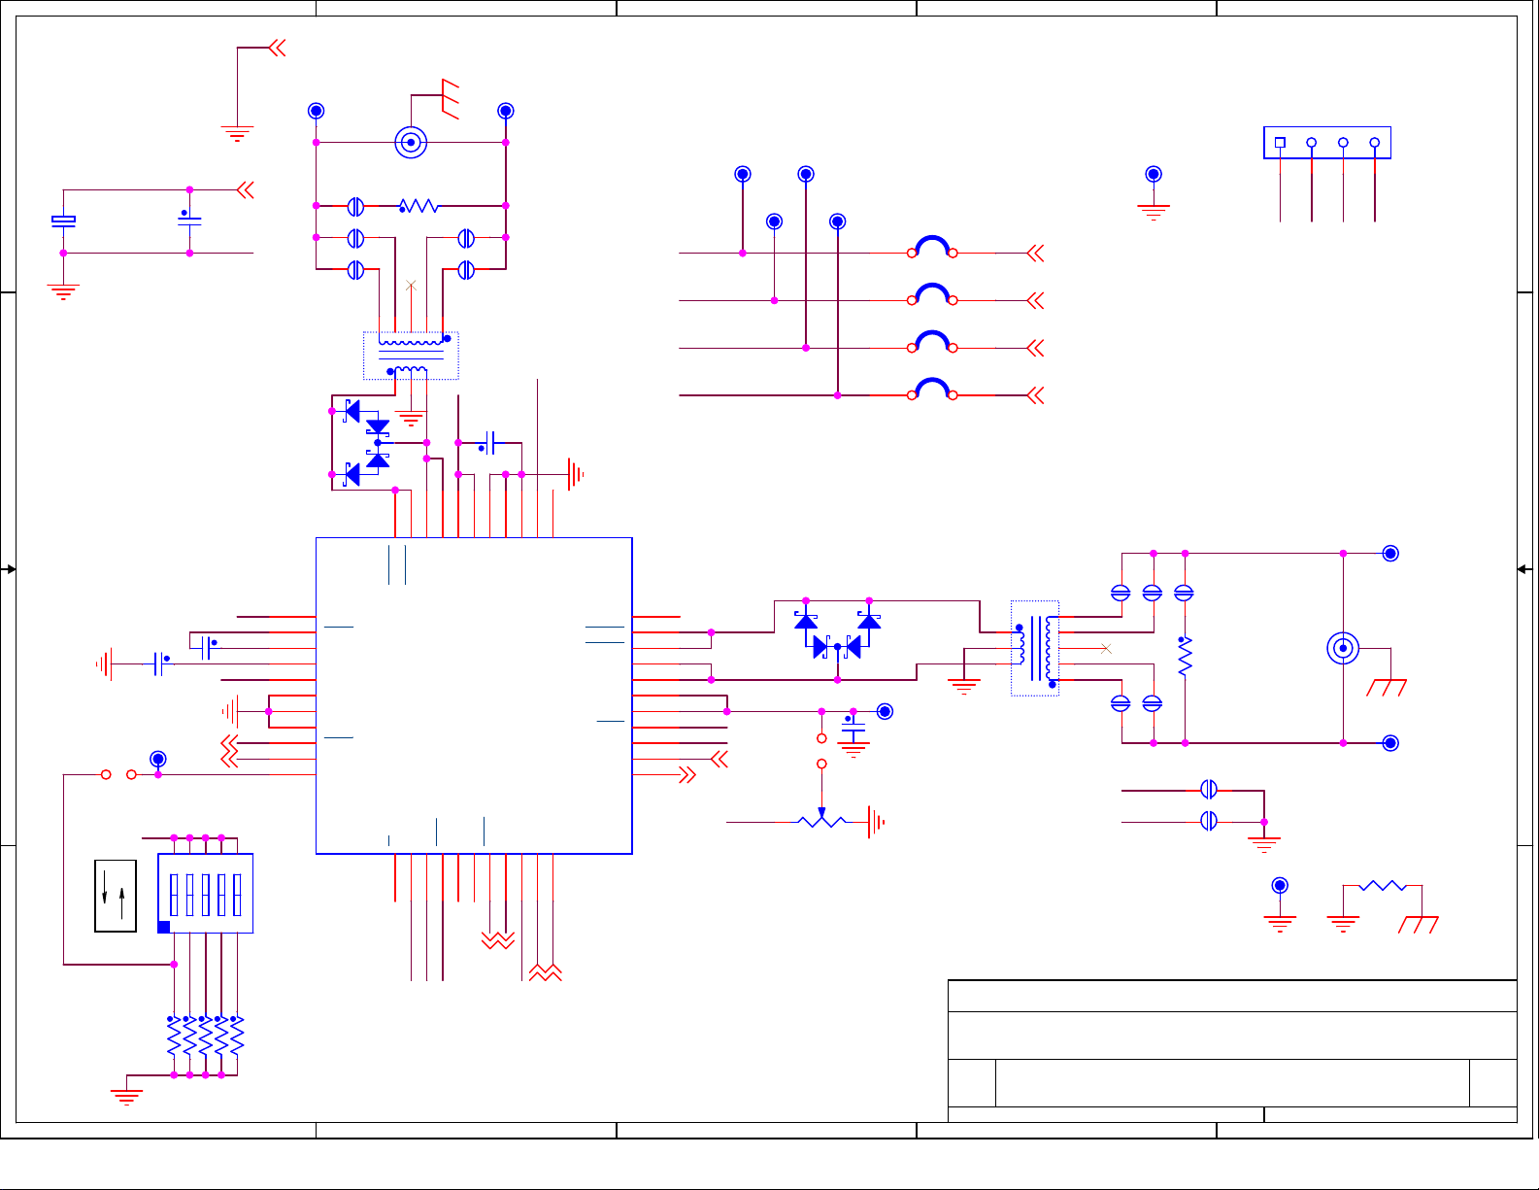
Task: Click the ground symbol under the crystal
Action: click(x=63, y=291)
